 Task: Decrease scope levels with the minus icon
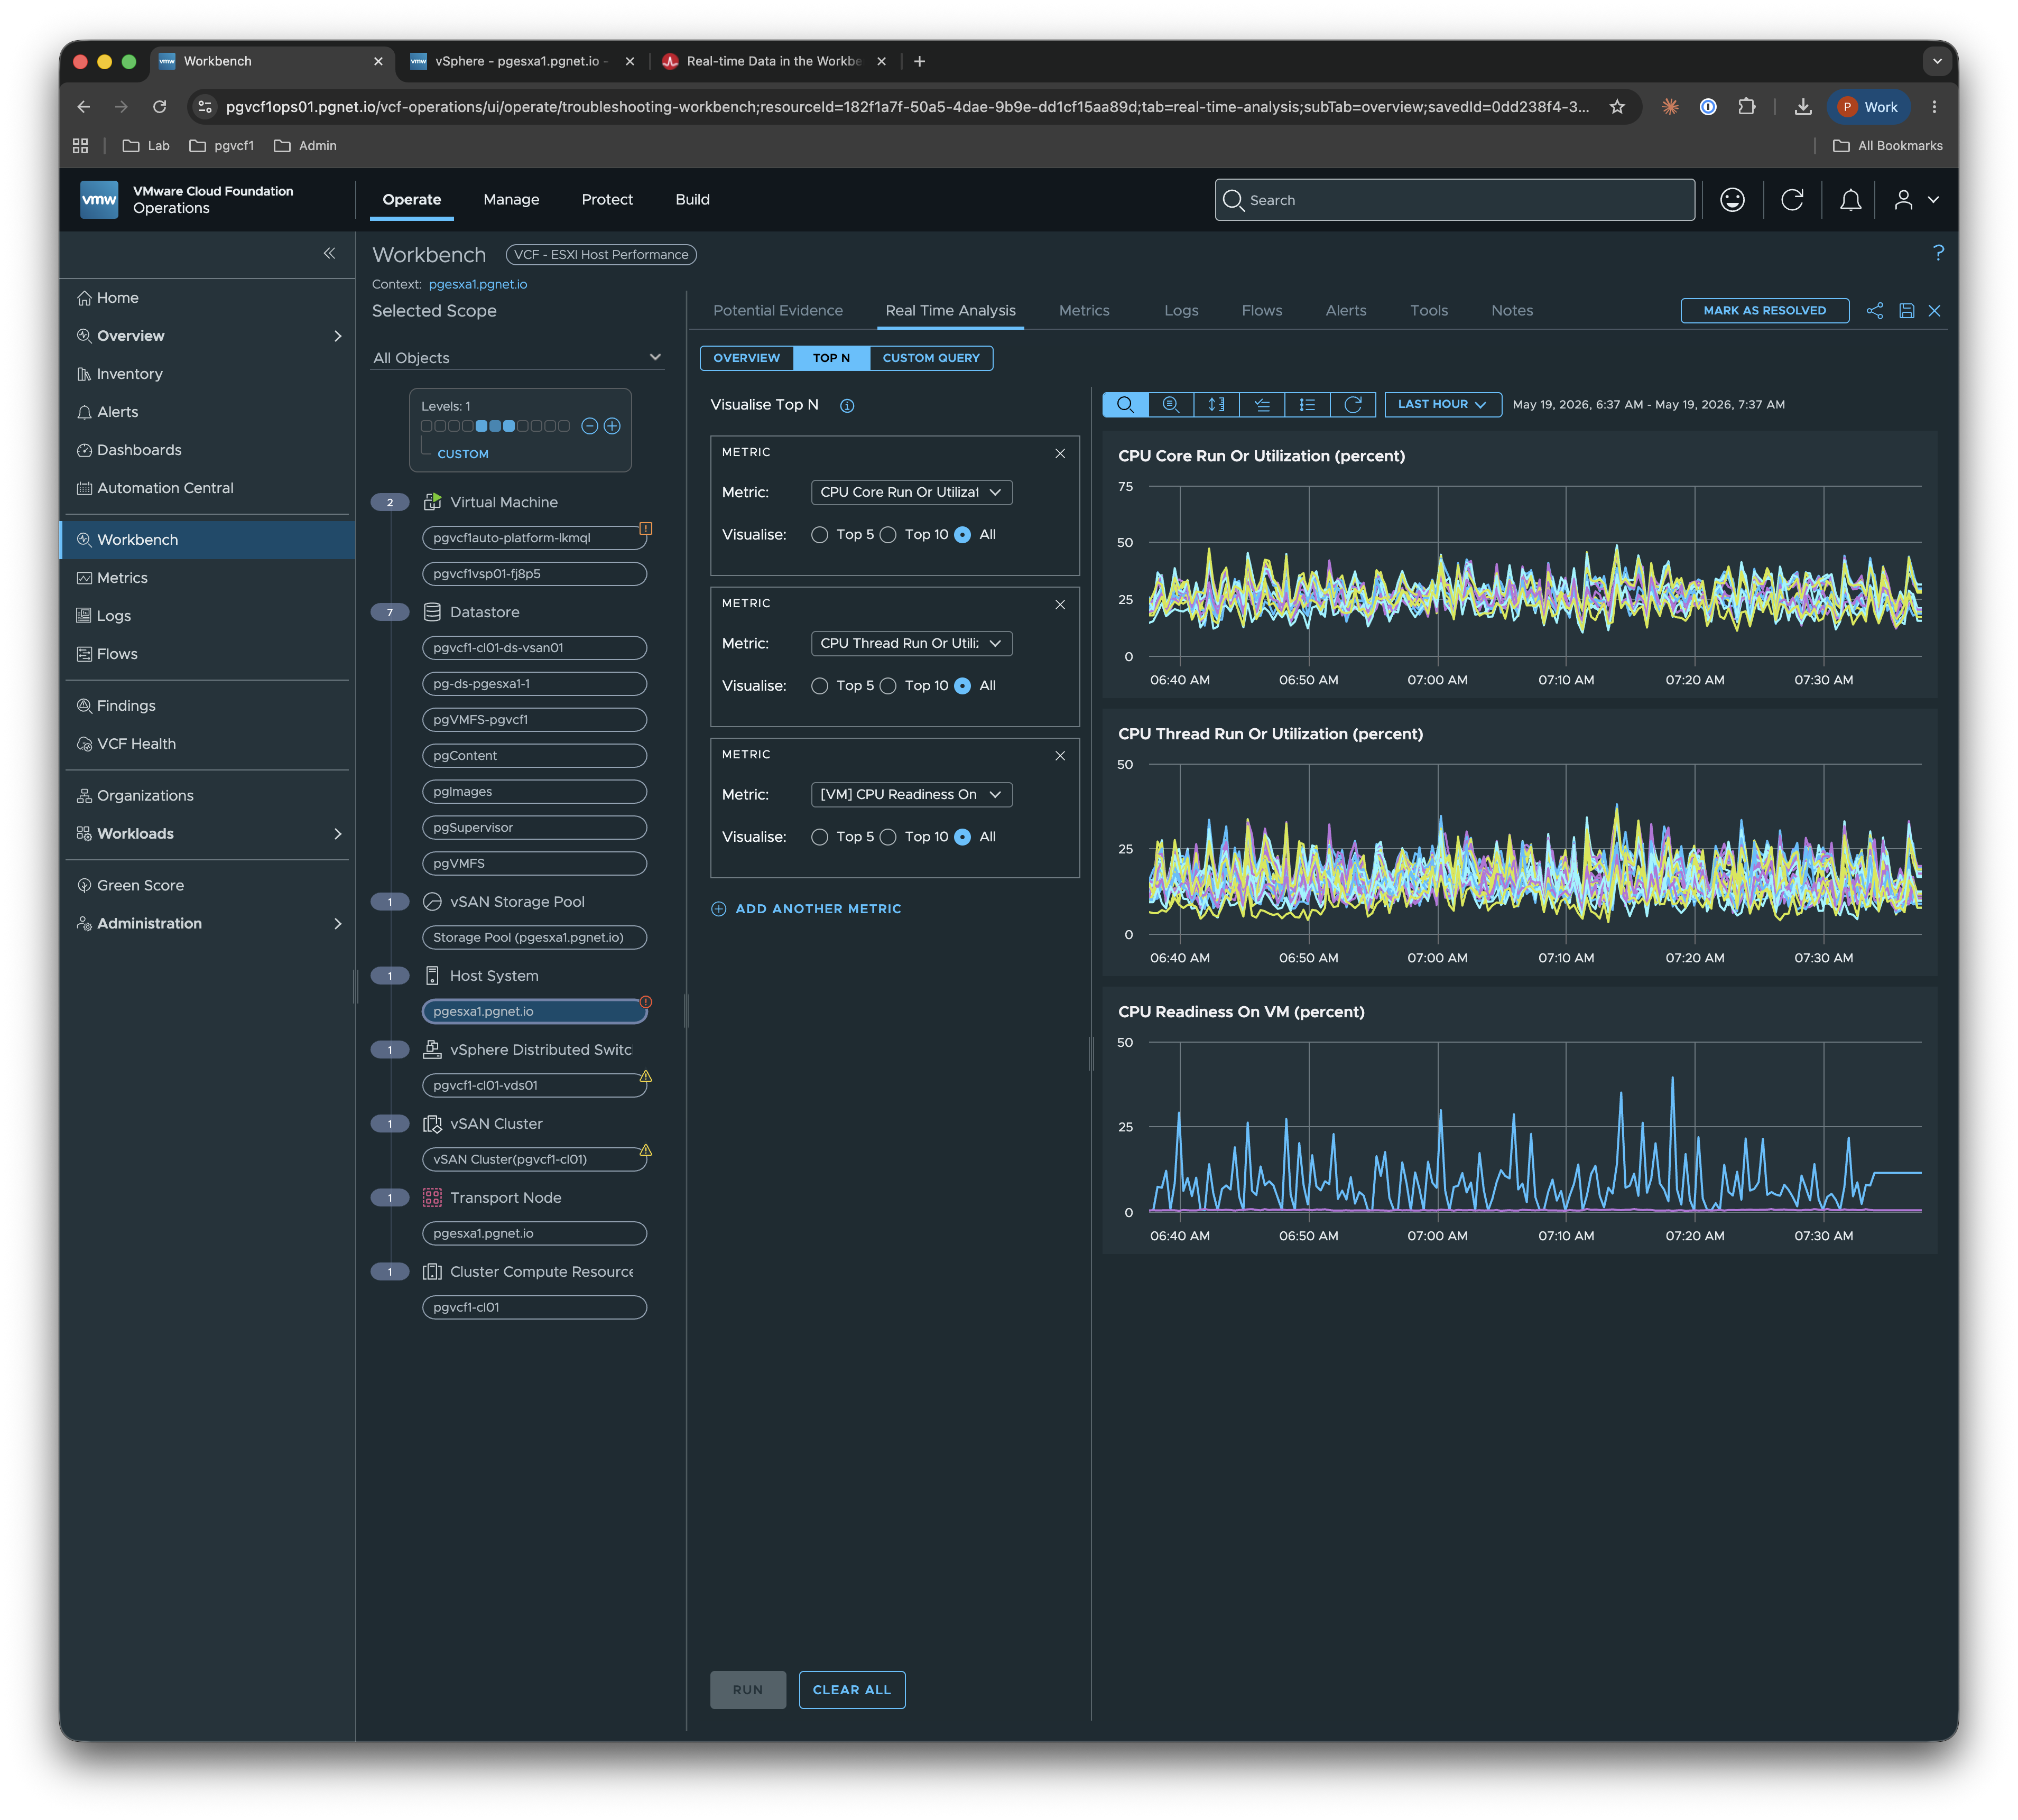click(590, 427)
